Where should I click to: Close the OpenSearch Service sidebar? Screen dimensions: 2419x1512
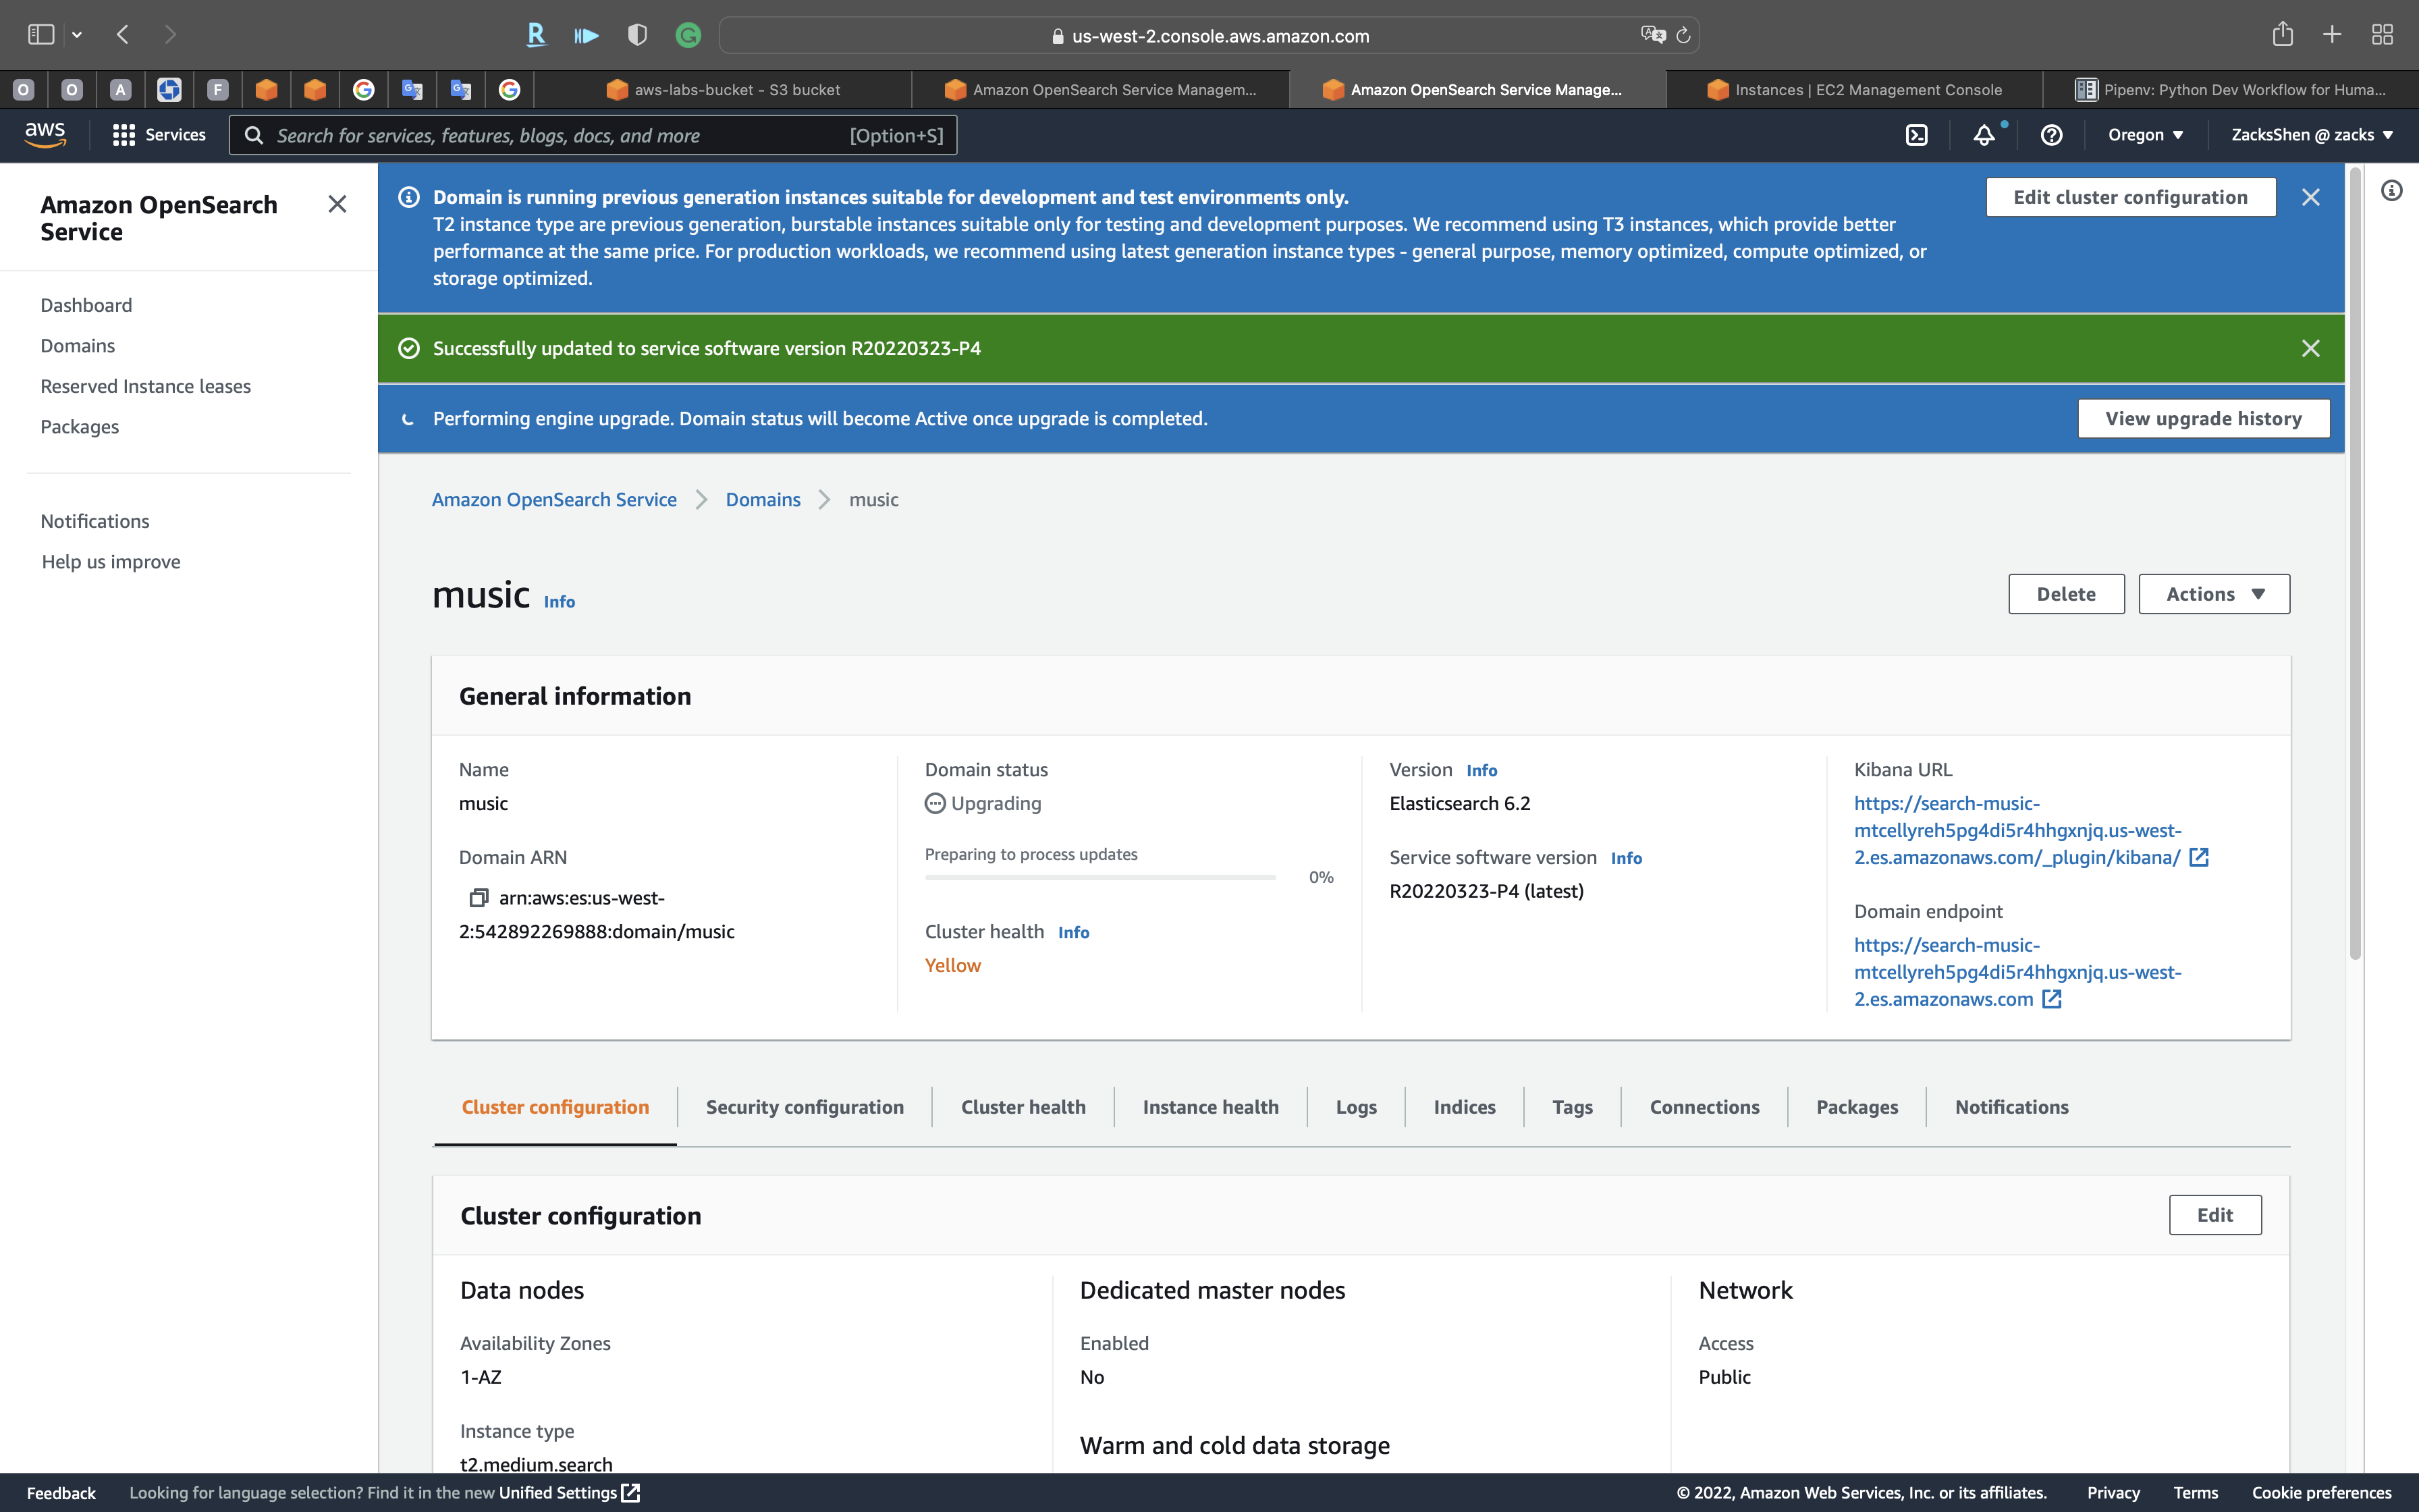[337, 205]
